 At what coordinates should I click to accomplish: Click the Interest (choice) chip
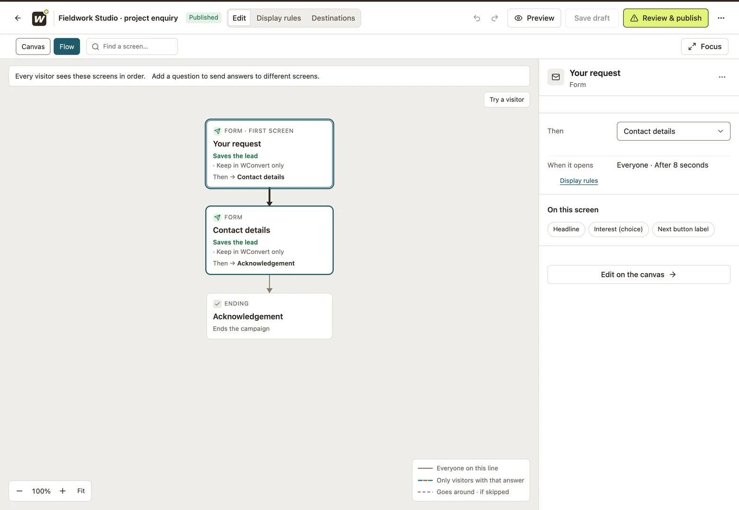(618, 229)
